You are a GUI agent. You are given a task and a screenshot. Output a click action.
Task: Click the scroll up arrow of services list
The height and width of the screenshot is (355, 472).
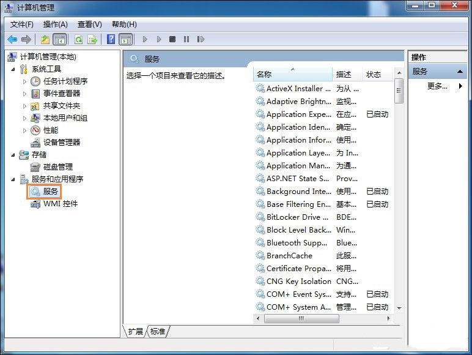399,73
